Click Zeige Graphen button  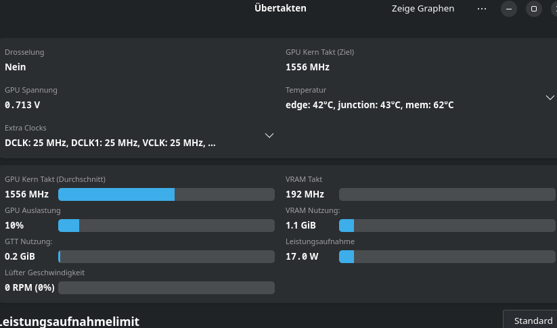(x=423, y=9)
